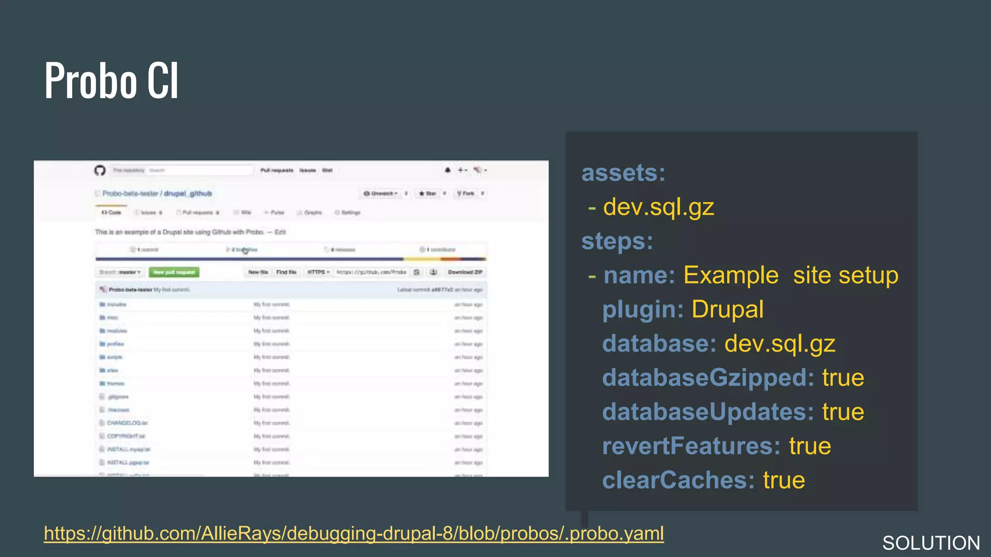Open the sites folder
Image resolution: width=991 pixels, height=557 pixels.
coord(112,370)
